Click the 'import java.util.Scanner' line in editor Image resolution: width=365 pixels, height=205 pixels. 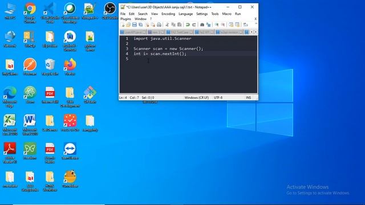(x=162, y=39)
